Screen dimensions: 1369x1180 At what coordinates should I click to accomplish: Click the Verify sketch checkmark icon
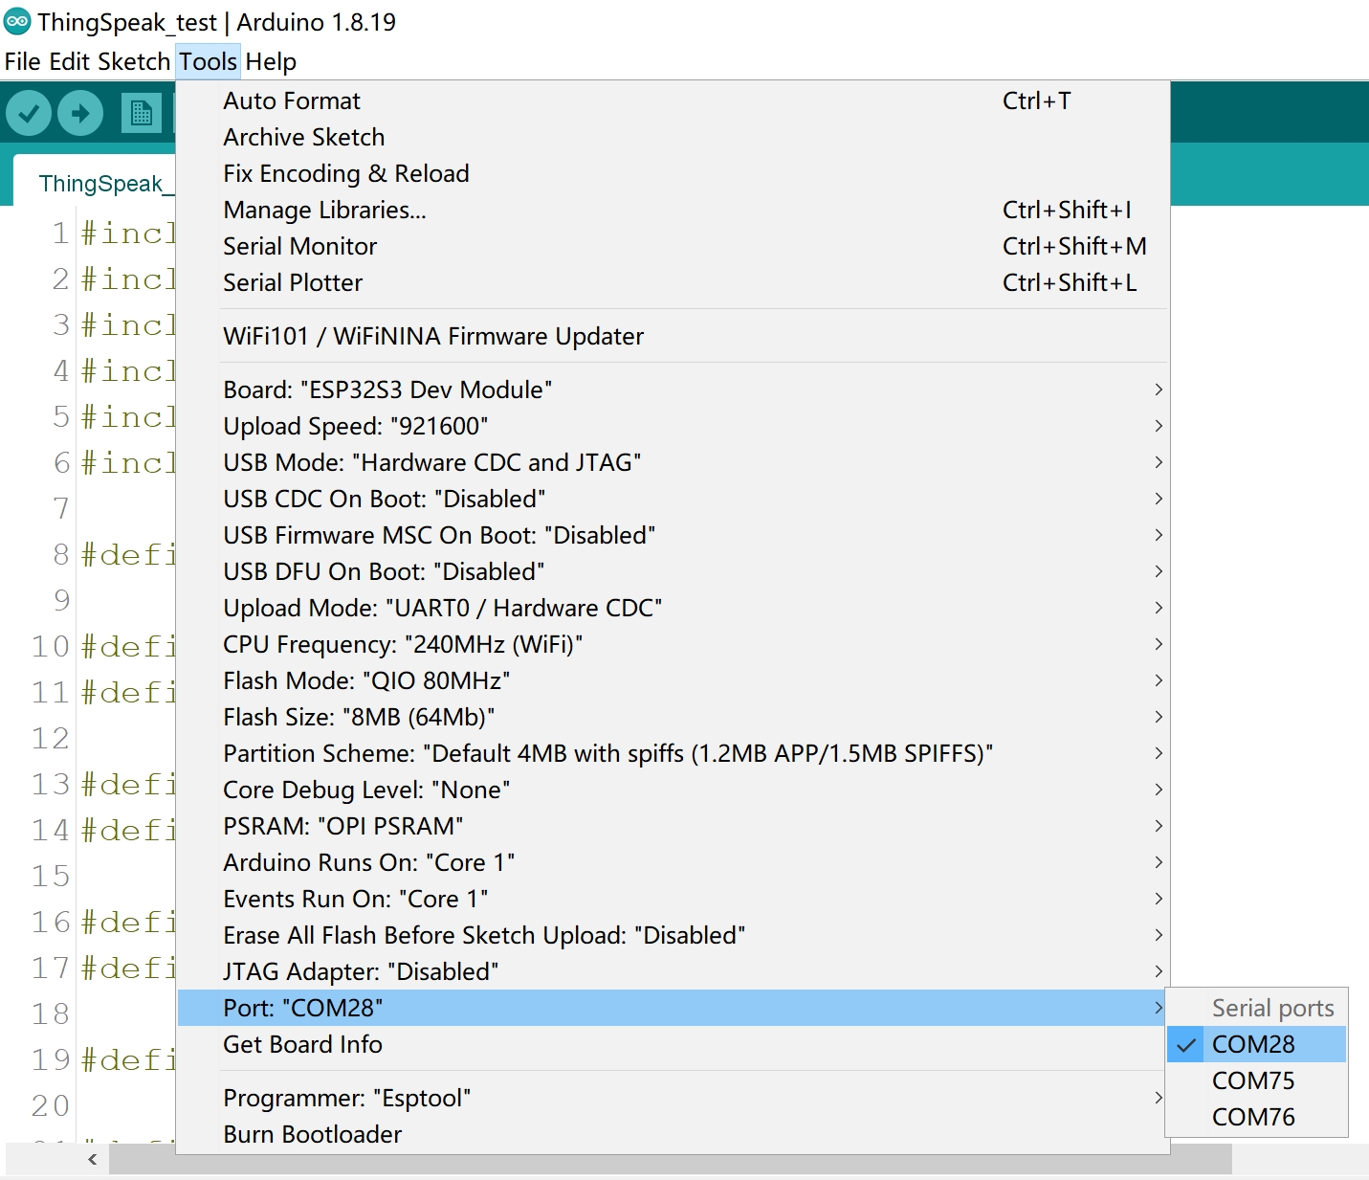(x=29, y=114)
